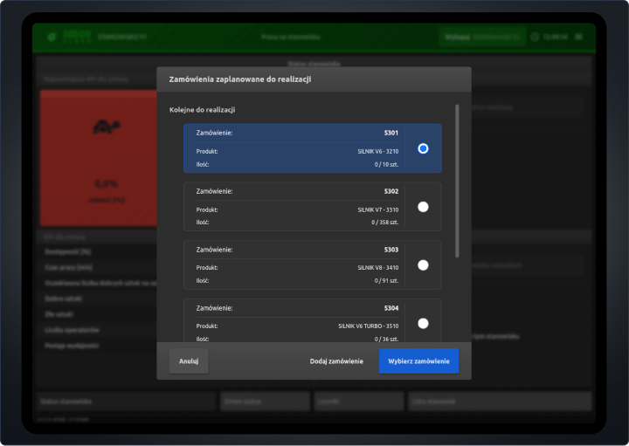
Task: Choose order 5302 radio button
Action: point(423,207)
